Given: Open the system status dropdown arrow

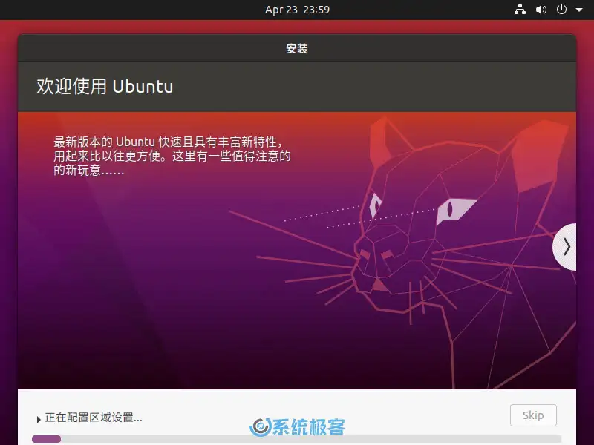Looking at the screenshot, I should [579, 10].
